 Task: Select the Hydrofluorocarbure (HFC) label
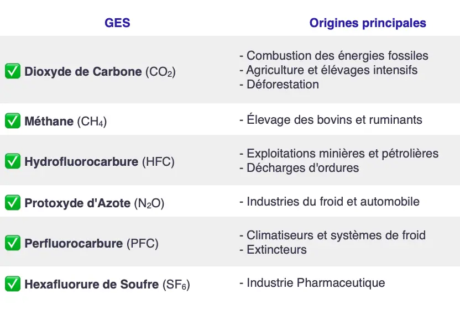tap(100, 162)
